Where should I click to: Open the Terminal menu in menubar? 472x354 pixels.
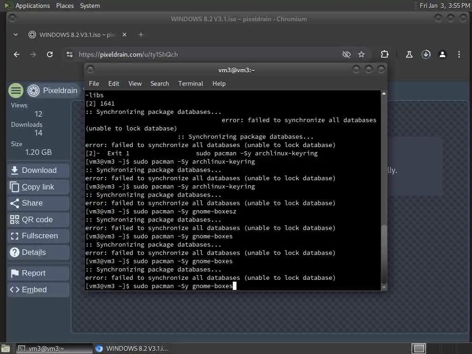[190, 84]
